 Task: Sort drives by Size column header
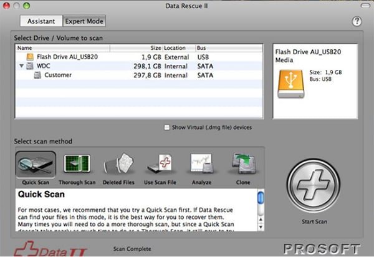[136, 48]
